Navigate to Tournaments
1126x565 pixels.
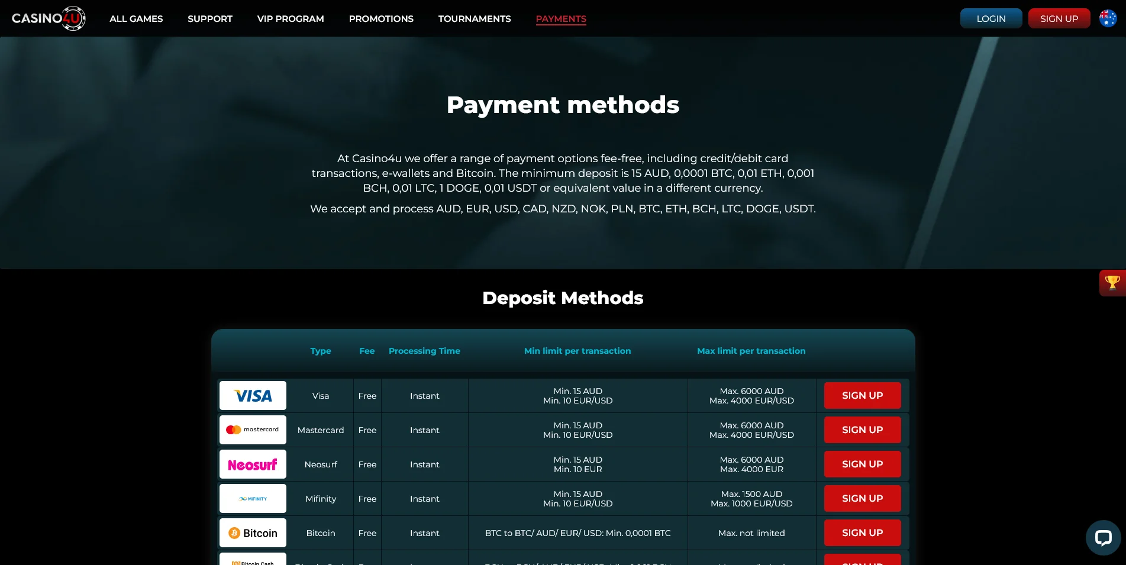pos(475,19)
